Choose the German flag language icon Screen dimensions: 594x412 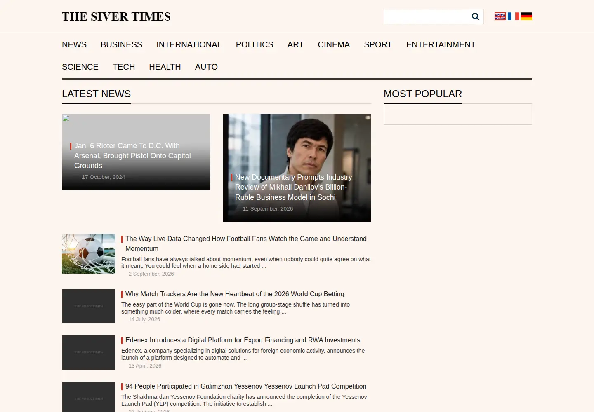[526, 16]
